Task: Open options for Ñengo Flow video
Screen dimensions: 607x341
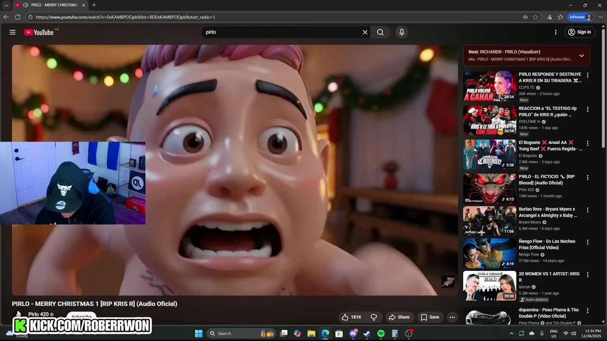Action: click(588, 242)
